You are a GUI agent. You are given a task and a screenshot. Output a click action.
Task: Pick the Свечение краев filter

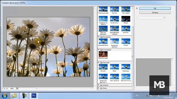[x=103, y=54]
